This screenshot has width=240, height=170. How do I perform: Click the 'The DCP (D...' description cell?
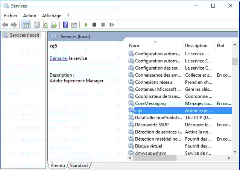(198, 117)
